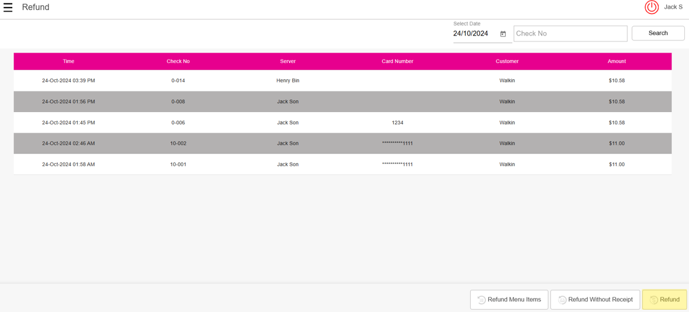Click the Server column header

click(x=288, y=61)
